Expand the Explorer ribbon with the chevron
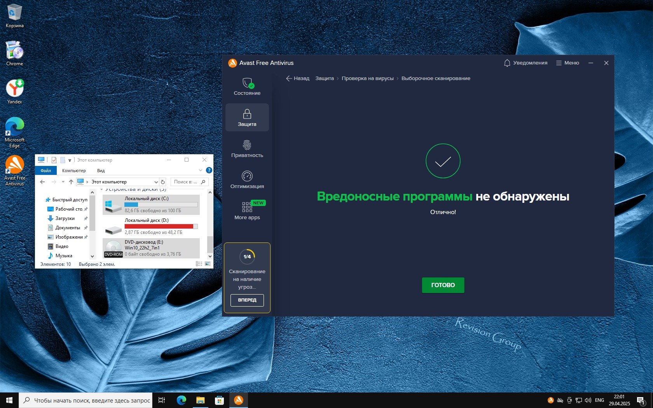The image size is (653, 408). [201, 170]
